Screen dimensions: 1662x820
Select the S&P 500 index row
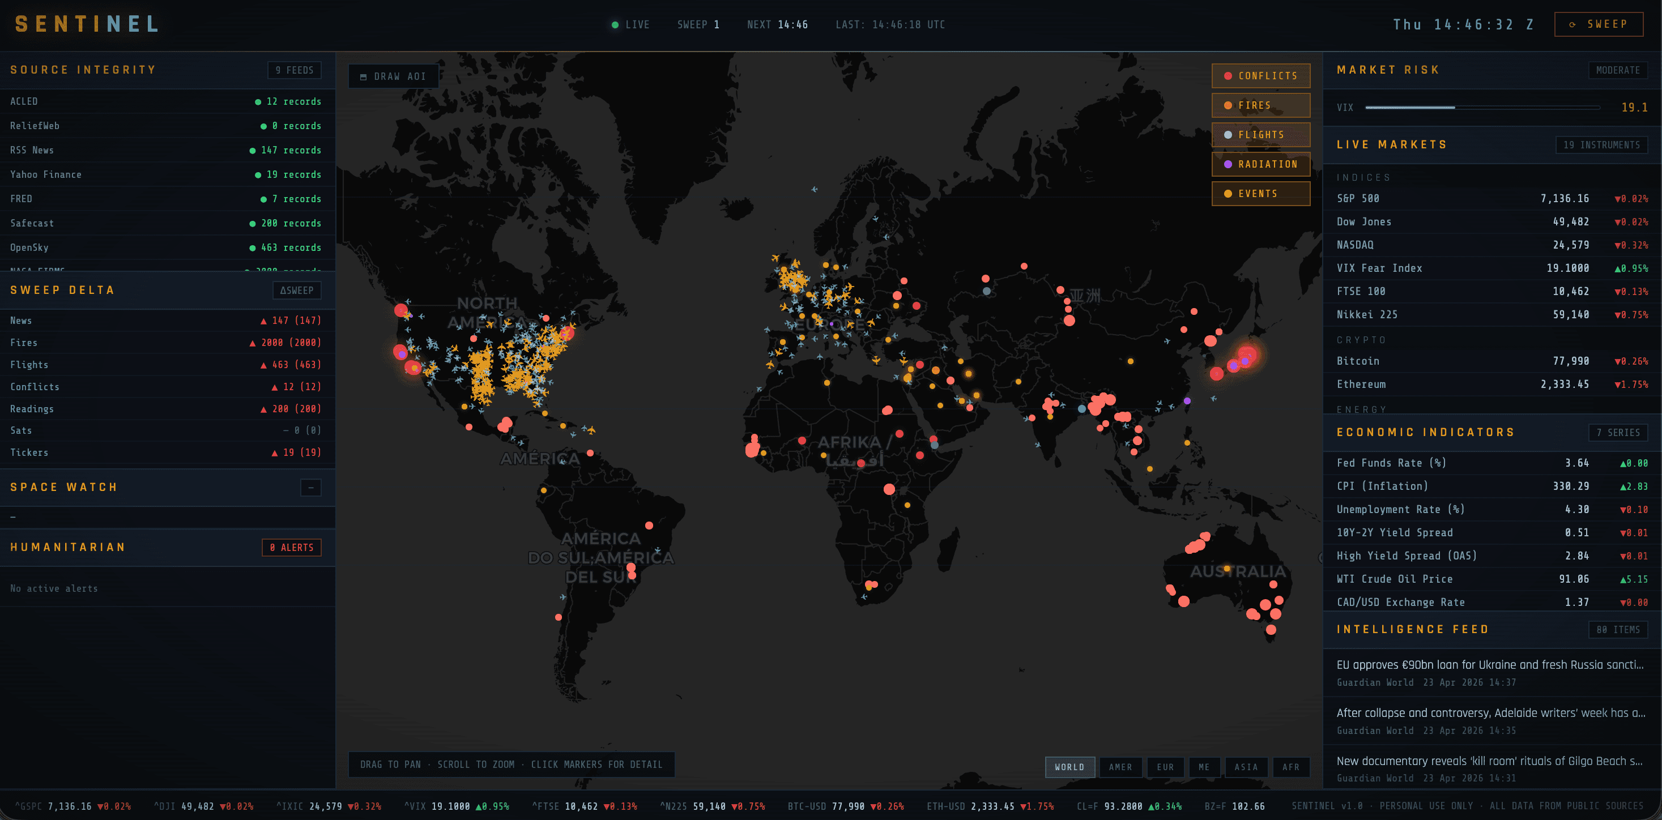pyautogui.click(x=1491, y=199)
